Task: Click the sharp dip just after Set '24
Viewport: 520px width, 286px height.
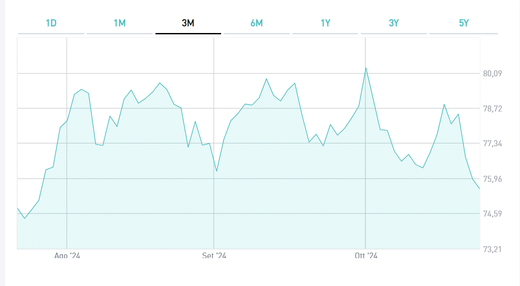Action: [x=217, y=171]
